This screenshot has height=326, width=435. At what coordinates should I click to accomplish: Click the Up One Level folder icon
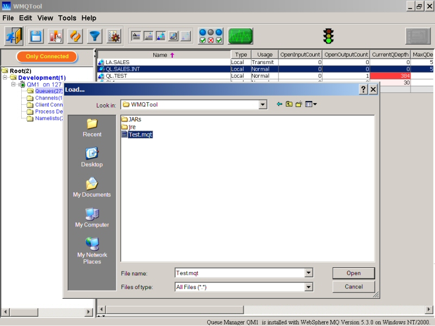289,104
